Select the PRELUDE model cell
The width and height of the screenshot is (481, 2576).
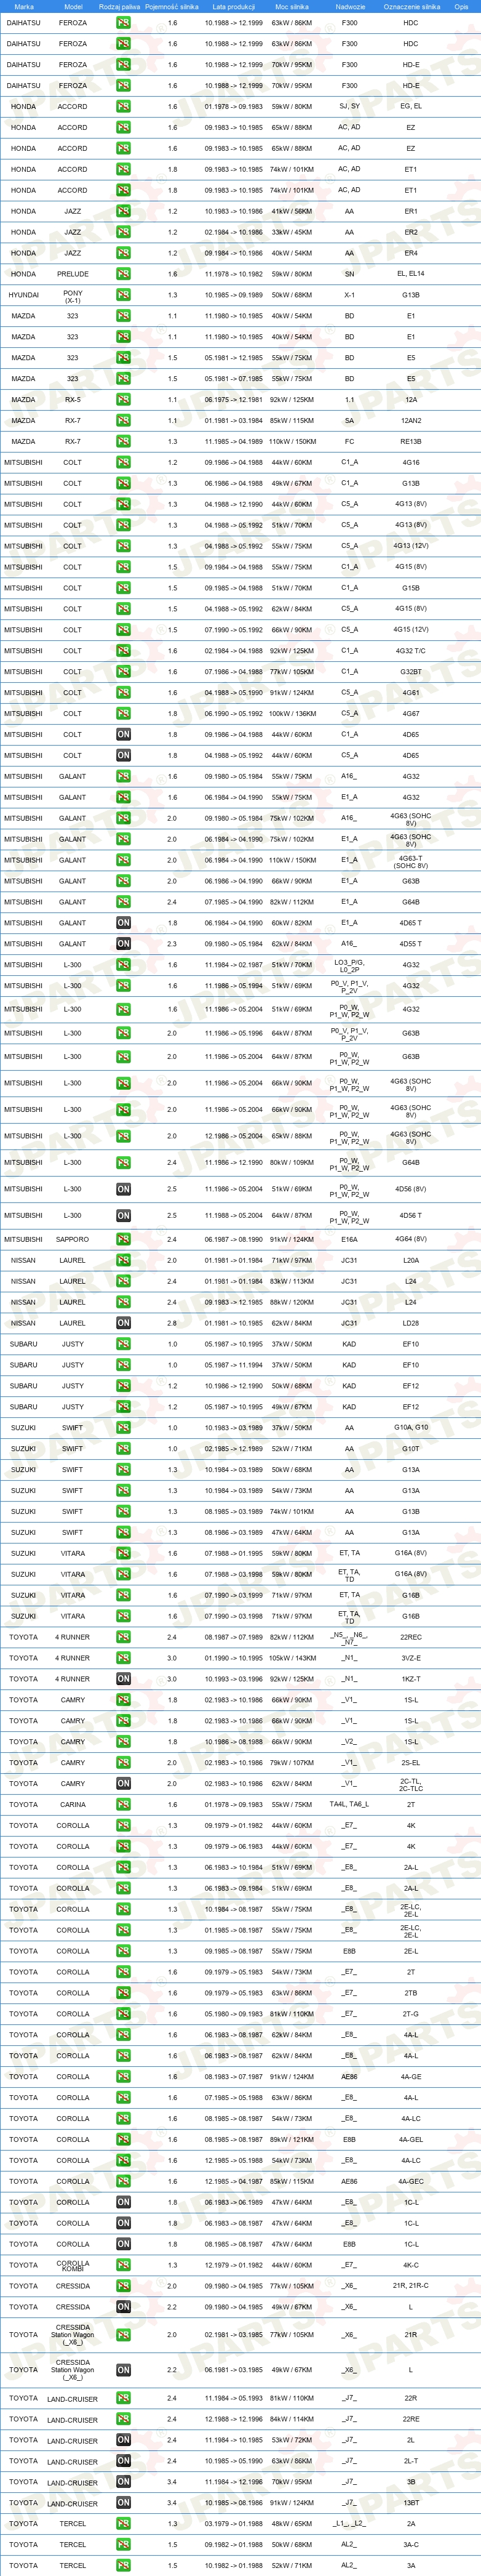[x=73, y=274]
